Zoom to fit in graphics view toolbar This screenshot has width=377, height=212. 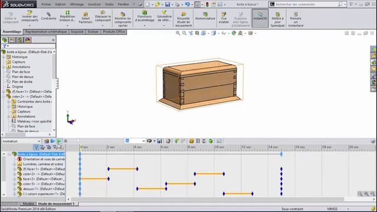(x=178, y=33)
